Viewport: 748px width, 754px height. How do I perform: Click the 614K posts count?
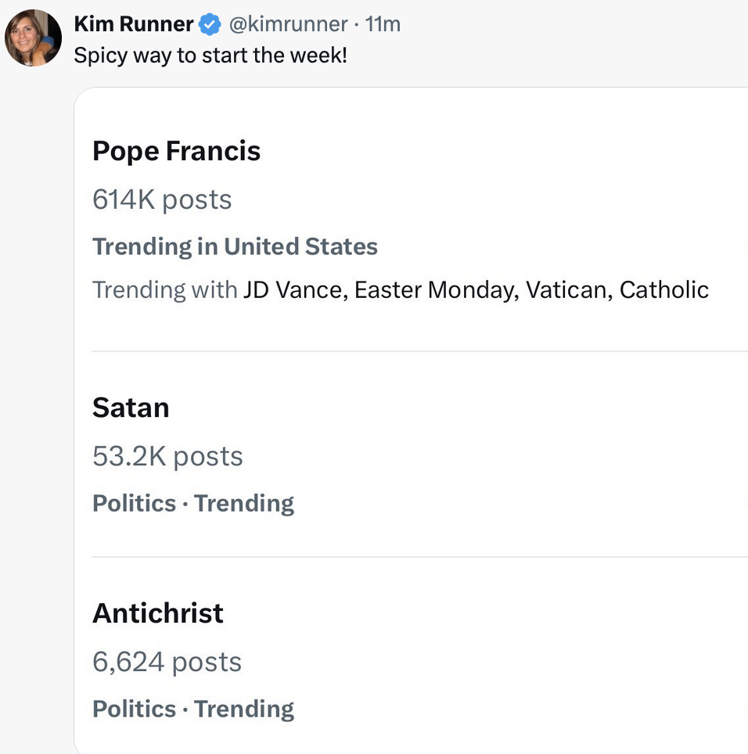coord(162,199)
